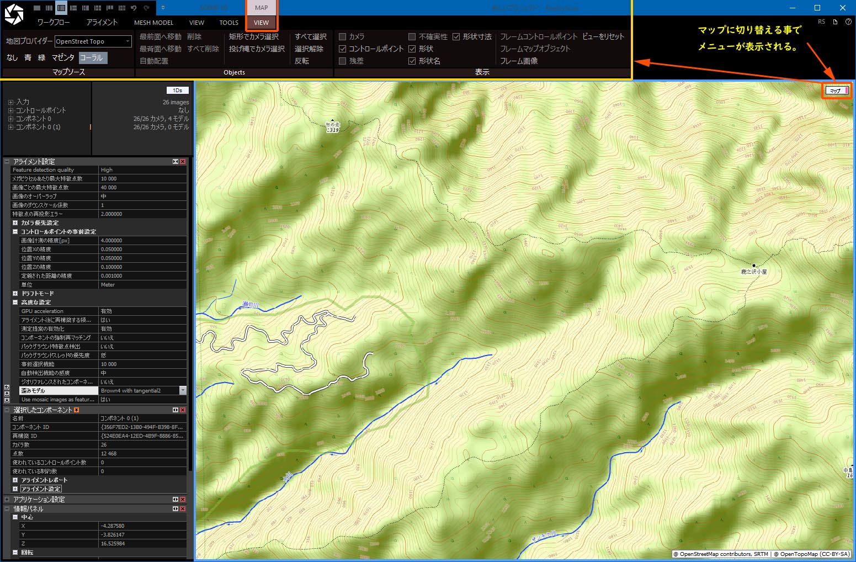Click the resize arrows icon on 情報パネル header
The width and height of the screenshot is (856, 562).
click(175, 509)
